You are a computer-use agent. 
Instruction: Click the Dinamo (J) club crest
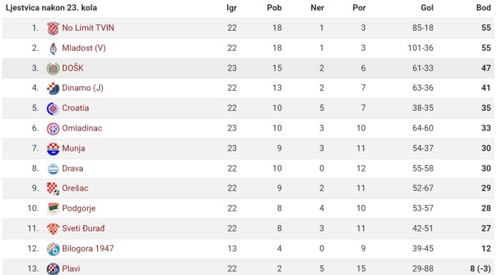(53, 89)
